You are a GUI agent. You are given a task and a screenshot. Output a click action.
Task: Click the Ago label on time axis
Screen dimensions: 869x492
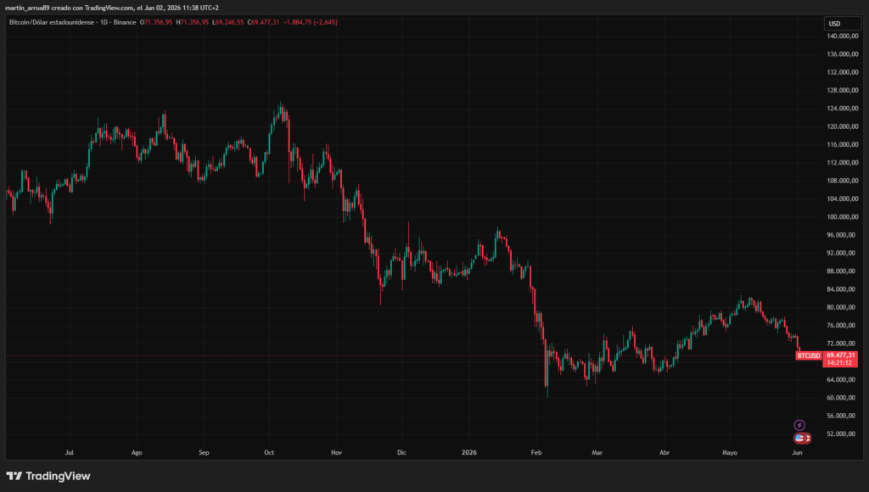point(137,453)
